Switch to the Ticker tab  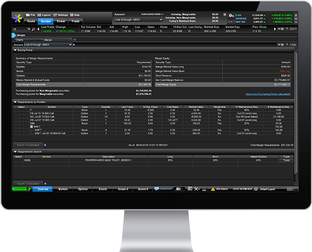point(60,21)
